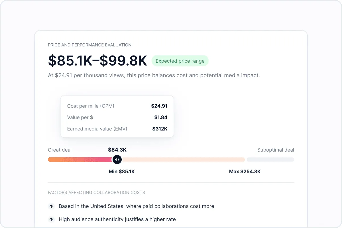Click the Great deal label

pyautogui.click(x=60, y=150)
